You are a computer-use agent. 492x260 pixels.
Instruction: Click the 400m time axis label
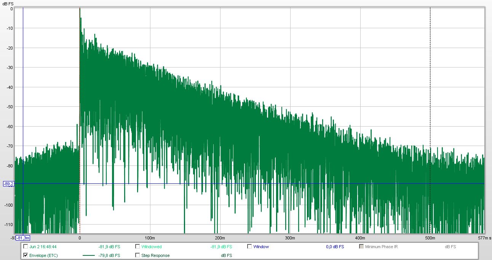[360, 238]
